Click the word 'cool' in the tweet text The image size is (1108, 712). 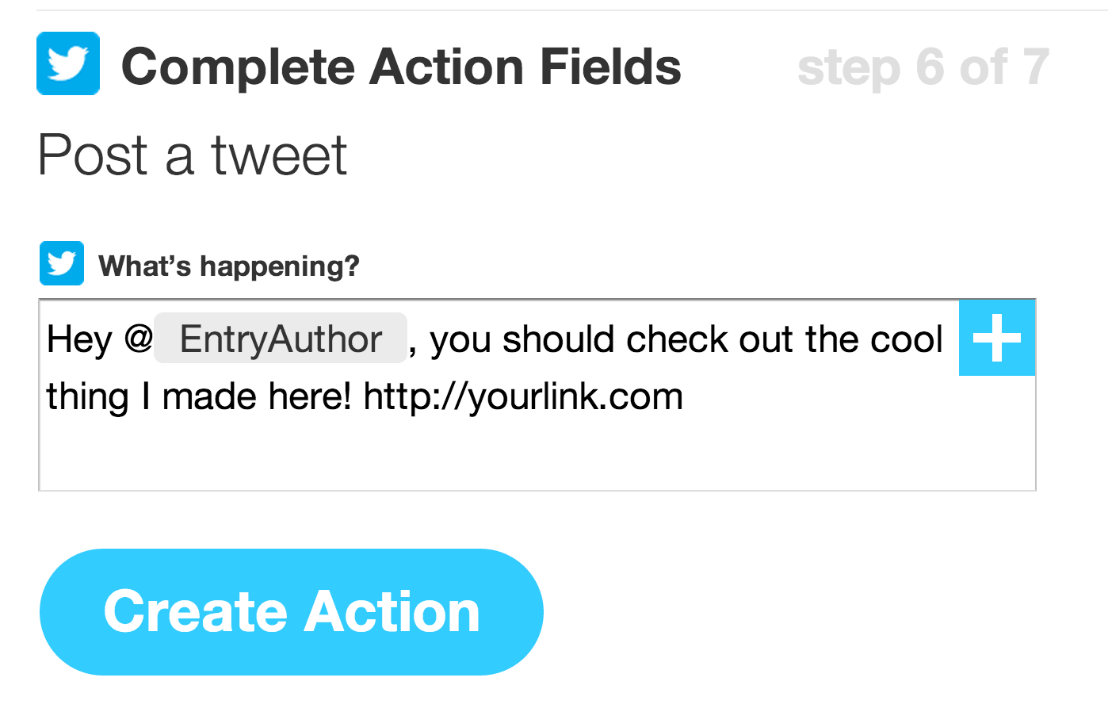(x=906, y=339)
